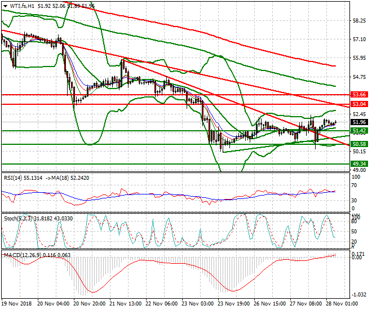
Task: Click the 26 Nov 15:00 time axis label
Action: pos(270,304)
